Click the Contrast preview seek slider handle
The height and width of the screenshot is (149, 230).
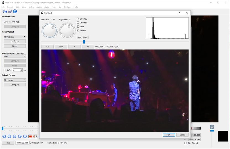[84, 42]
